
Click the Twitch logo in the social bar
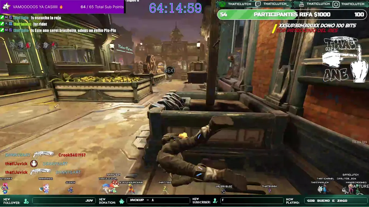point(258,4)
